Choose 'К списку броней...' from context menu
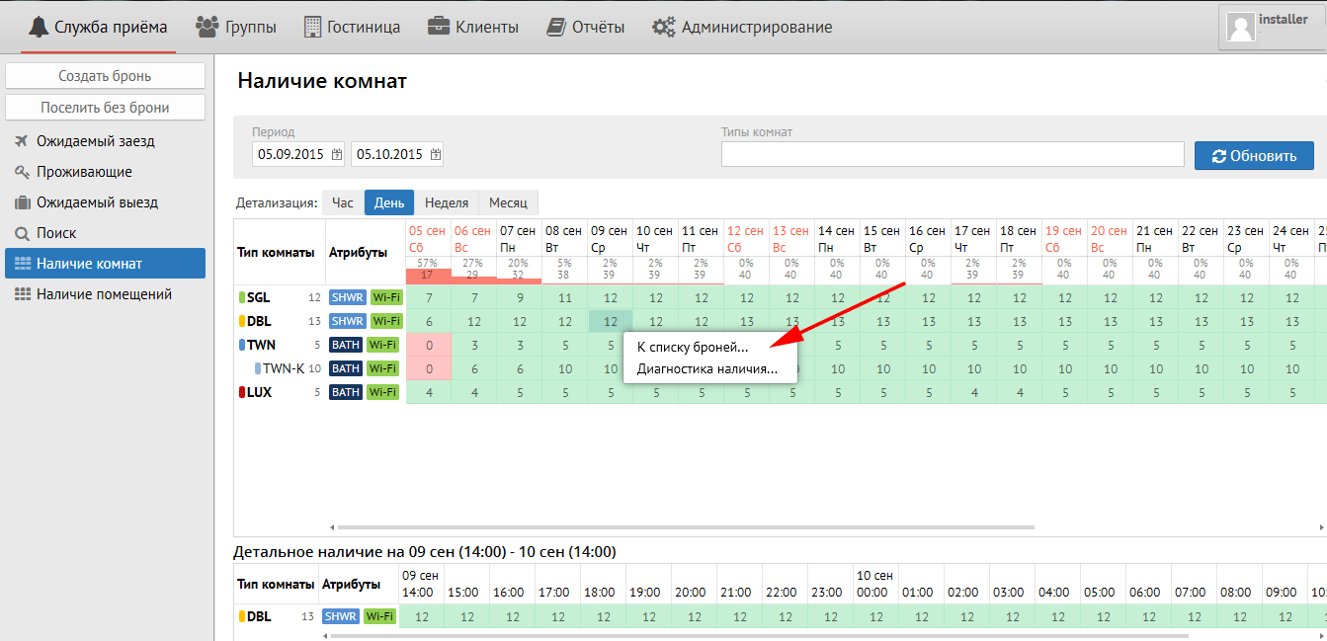Screen dimensions: 1327x641 coord(693,347)
